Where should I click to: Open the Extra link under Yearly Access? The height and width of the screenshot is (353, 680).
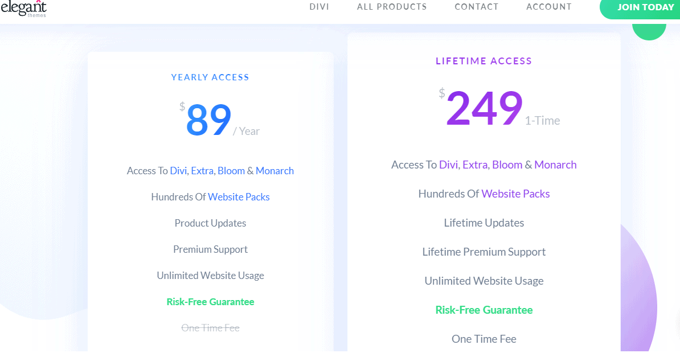[x=203, y=171]
